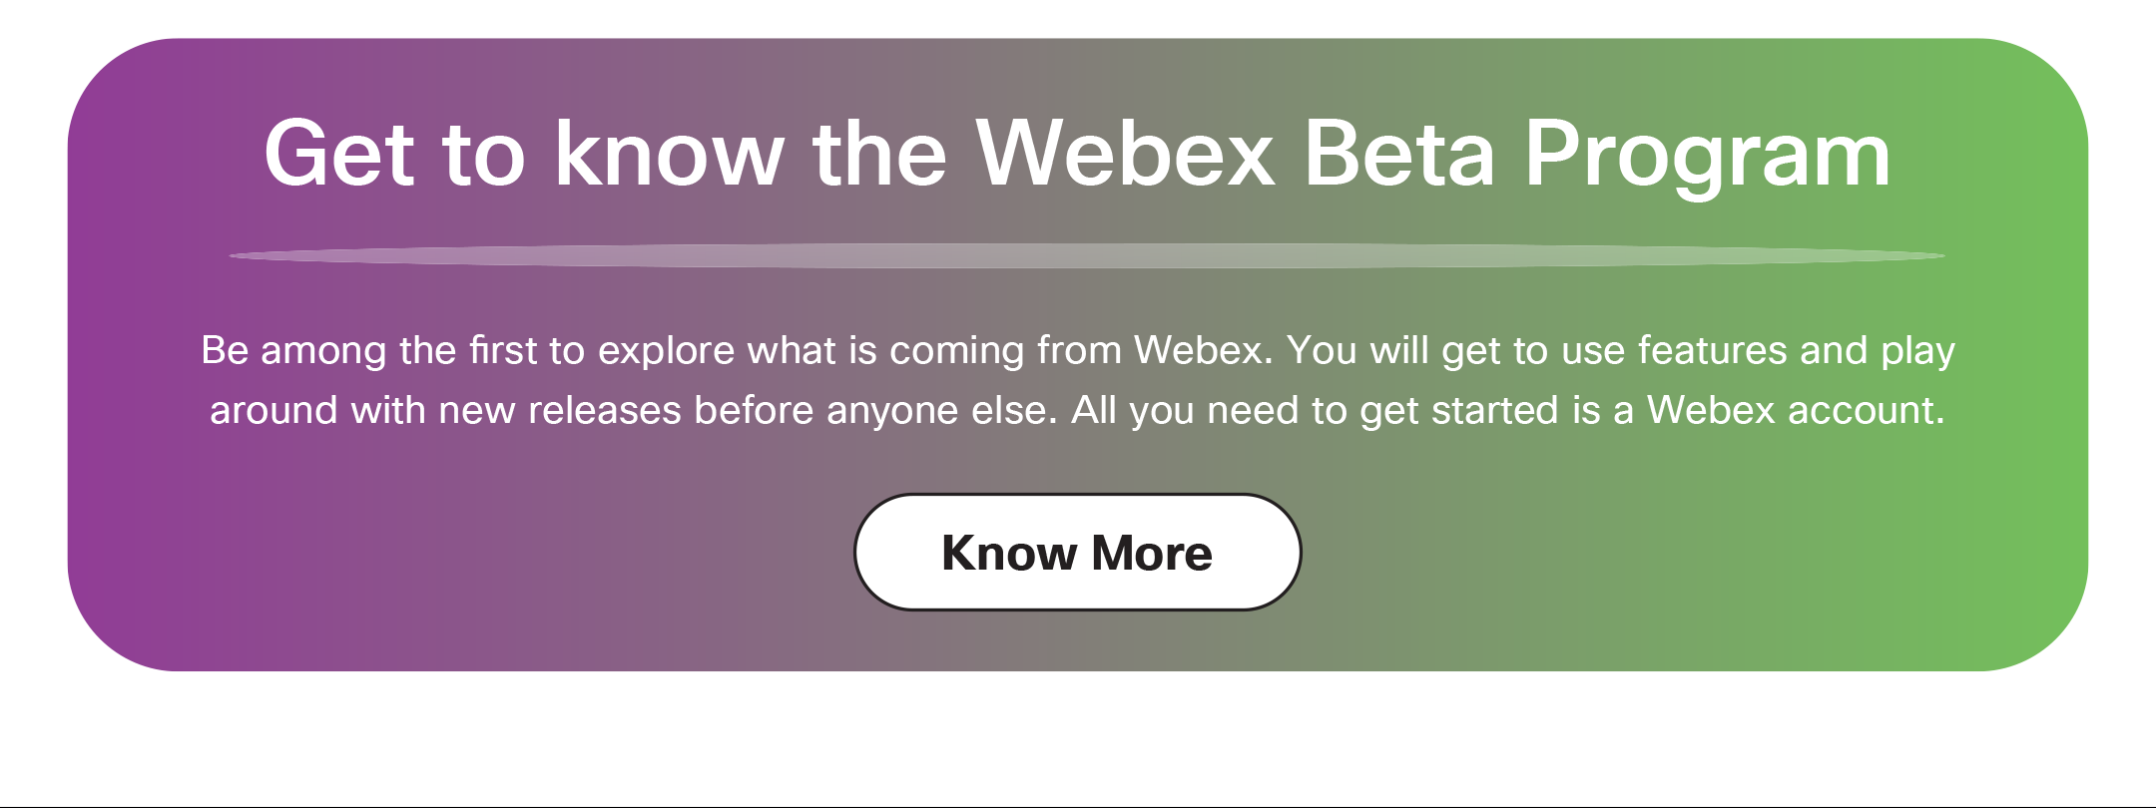Click the word "Beta" in the heading
Screen dimensions: 2156x808
(1399, 153)
